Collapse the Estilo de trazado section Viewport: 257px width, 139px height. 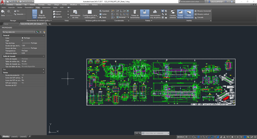(x=43, y=56)
